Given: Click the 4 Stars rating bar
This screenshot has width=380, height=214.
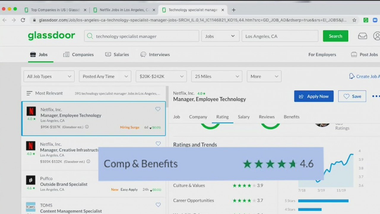Looking at the screenshot, I should pos(310,210).
